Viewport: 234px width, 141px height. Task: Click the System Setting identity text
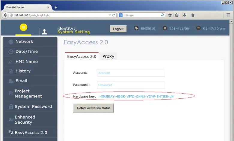tap(73, 32)
